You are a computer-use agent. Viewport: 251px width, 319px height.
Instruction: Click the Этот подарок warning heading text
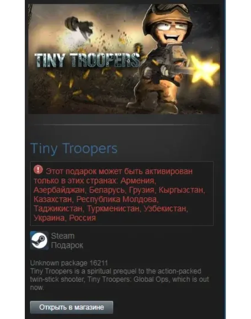point(71,172)
